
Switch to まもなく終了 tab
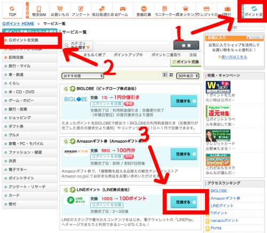coord(95,55)
